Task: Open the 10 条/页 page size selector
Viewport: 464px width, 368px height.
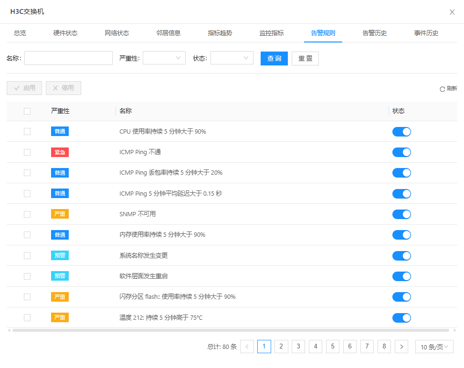Action: click(434, 347)
